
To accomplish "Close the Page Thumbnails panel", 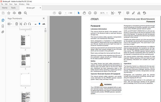I will (44, 18).
